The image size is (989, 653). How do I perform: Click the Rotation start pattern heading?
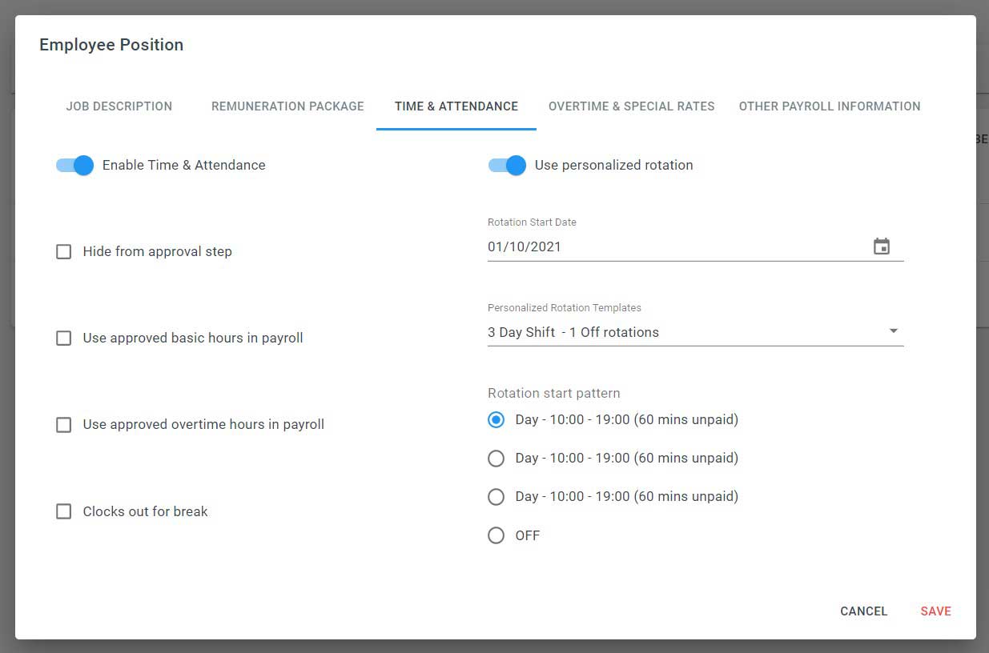pos(554,393)
